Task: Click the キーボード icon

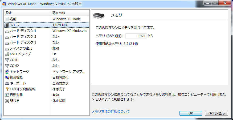Action: click(x=7, y=83)
